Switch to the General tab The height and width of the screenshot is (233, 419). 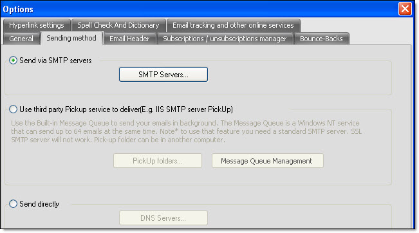click(x=21, y=39)
